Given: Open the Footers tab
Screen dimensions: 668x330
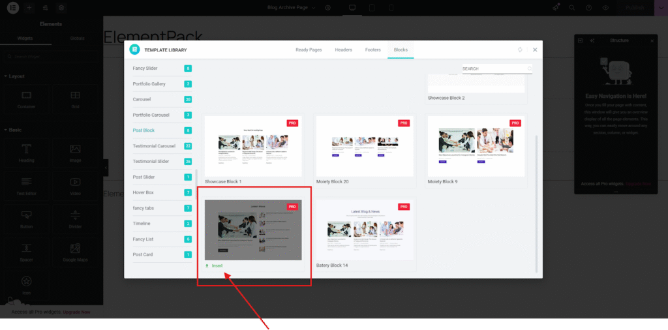Looking at the screenshot, I should [372, 50].
